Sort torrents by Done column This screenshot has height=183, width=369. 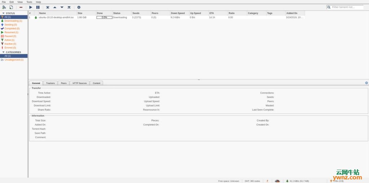tap(104, 13)
